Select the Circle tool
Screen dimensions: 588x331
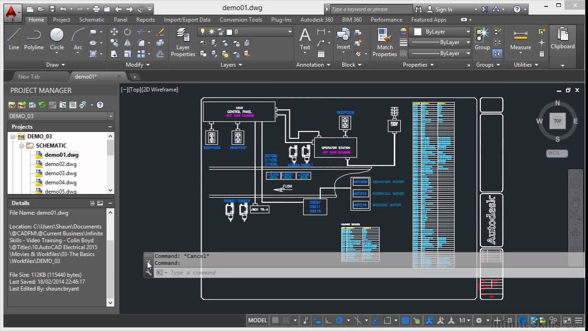coord(57,39)
